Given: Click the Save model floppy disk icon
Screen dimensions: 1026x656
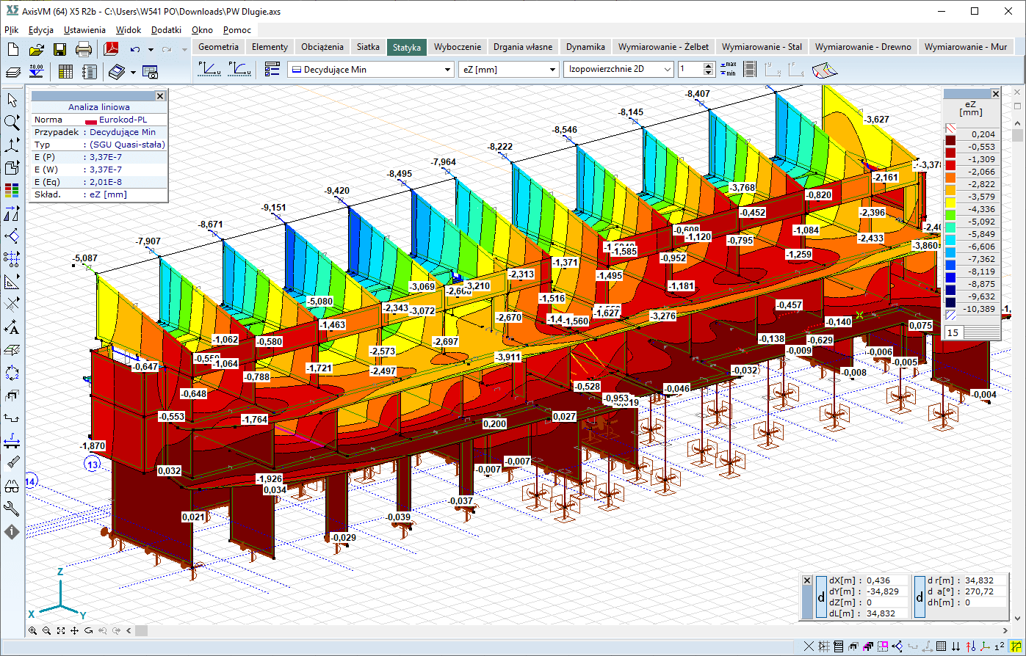Looking at the screenshot, I should [x=59, y=50].
